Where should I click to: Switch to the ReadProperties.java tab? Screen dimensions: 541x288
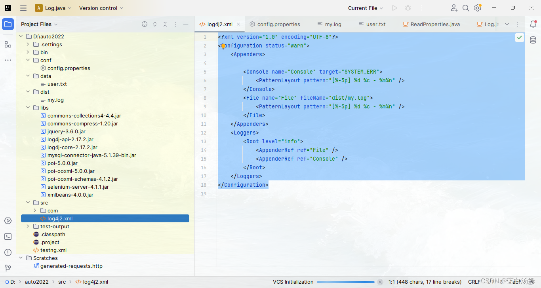point(431,24)
